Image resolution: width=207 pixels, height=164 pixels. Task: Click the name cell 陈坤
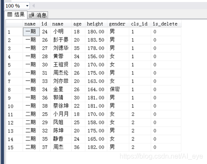coord(61,131)
